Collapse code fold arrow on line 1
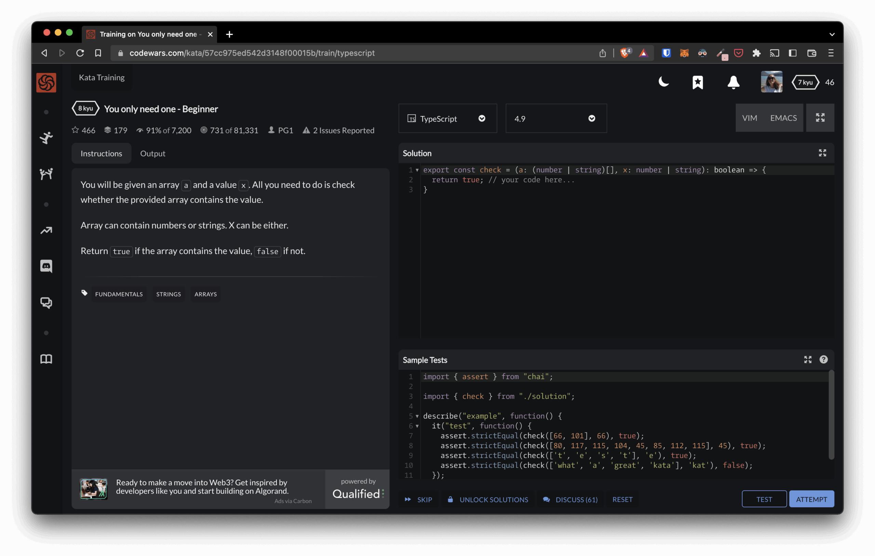Viewport: 875px width, 556px height. pos(417,170)
